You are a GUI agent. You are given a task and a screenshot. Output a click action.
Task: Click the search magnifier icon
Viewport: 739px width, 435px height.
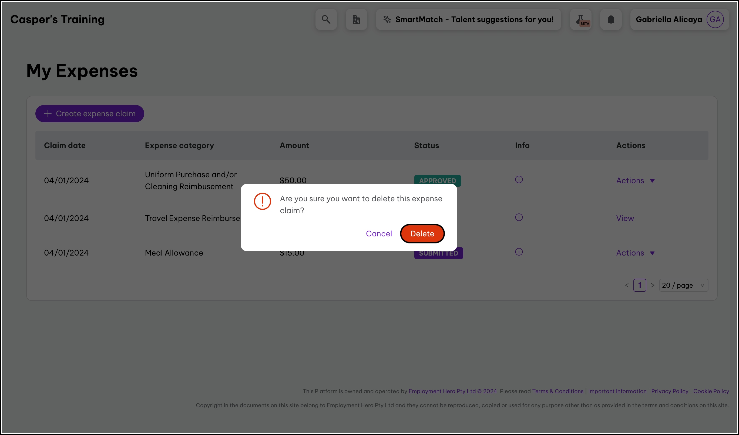tap(326, 19)
